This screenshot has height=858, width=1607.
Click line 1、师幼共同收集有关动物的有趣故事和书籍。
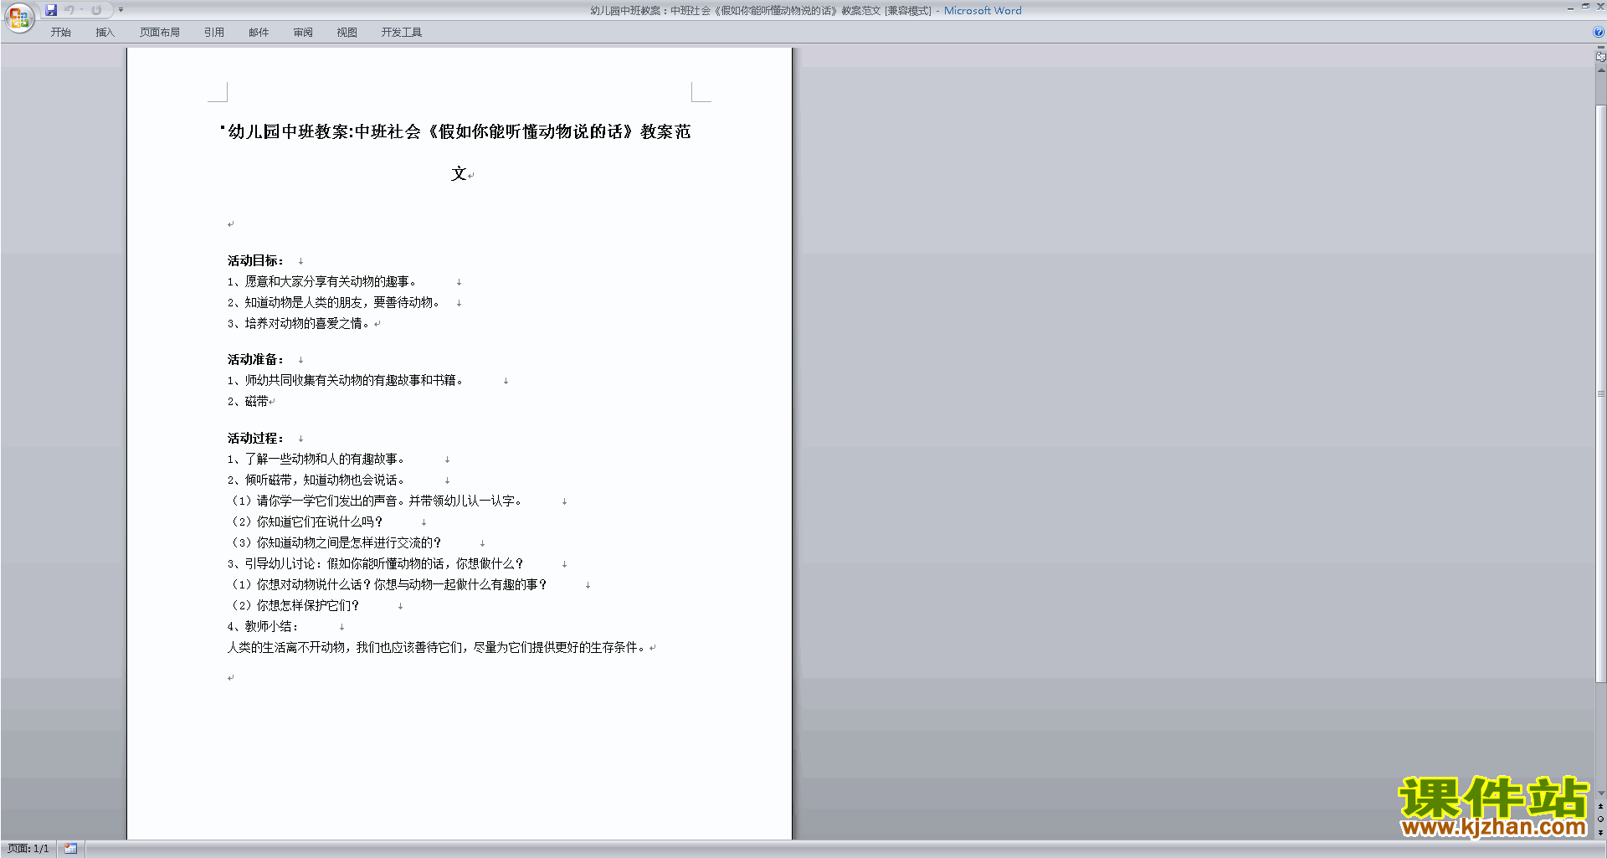pyautogui.click(x=345, y=381)
